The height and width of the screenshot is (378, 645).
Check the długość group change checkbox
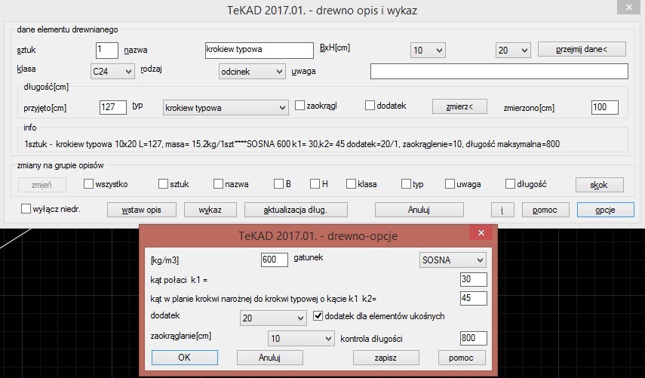point(510,184)
